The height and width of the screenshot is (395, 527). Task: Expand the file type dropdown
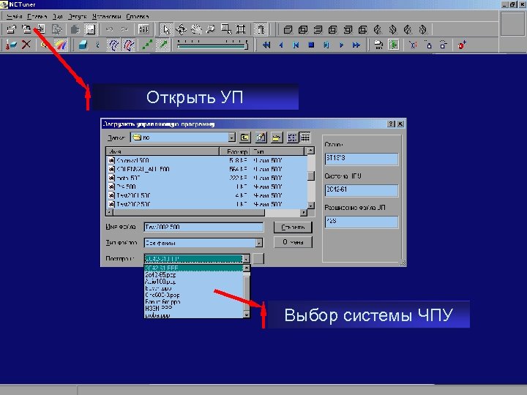point(259,243)
